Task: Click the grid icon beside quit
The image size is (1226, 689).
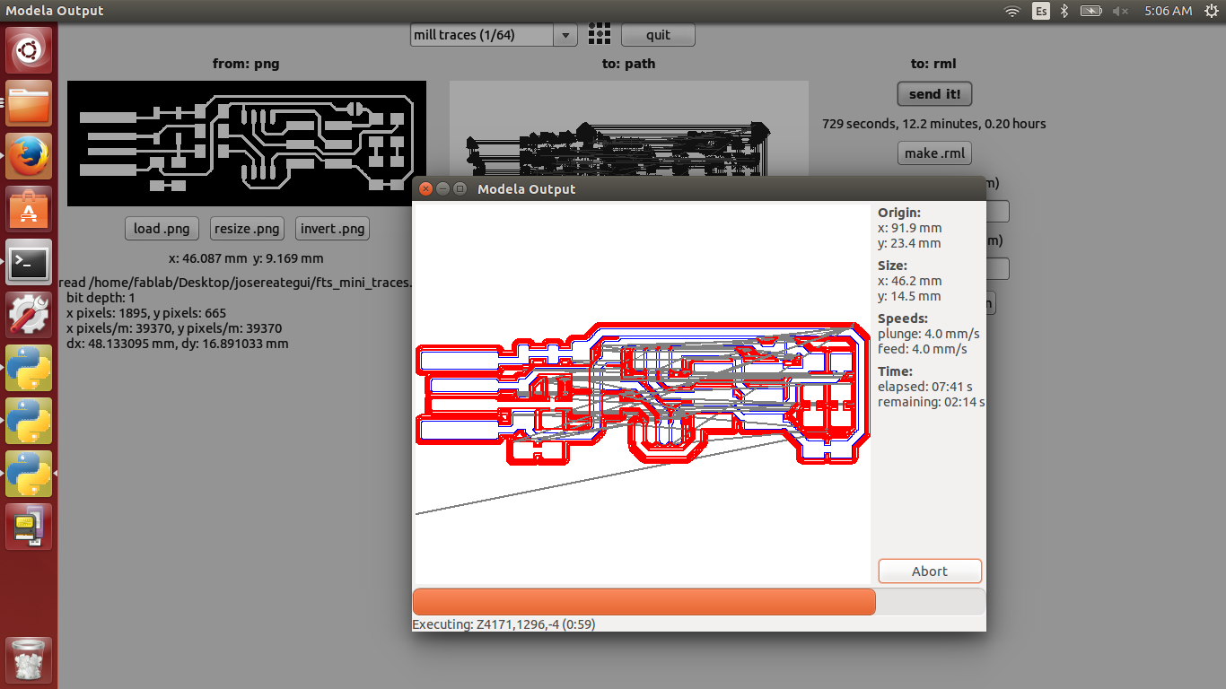Action: click(599, 35)
